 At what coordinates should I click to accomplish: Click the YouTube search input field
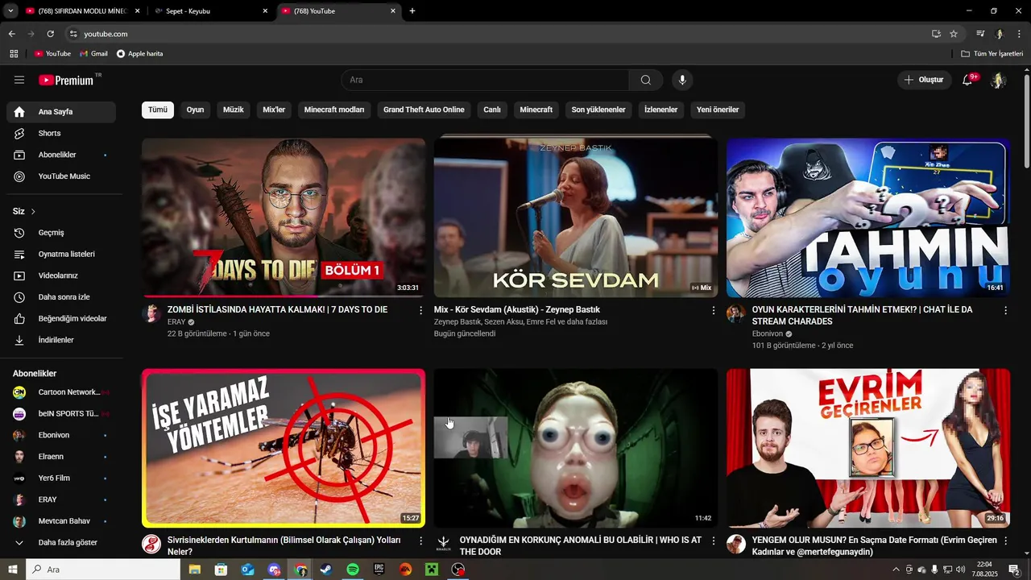[x=485, y=80]
